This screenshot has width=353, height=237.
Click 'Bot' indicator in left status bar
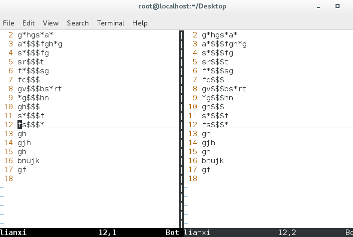[x=172, y=233]
